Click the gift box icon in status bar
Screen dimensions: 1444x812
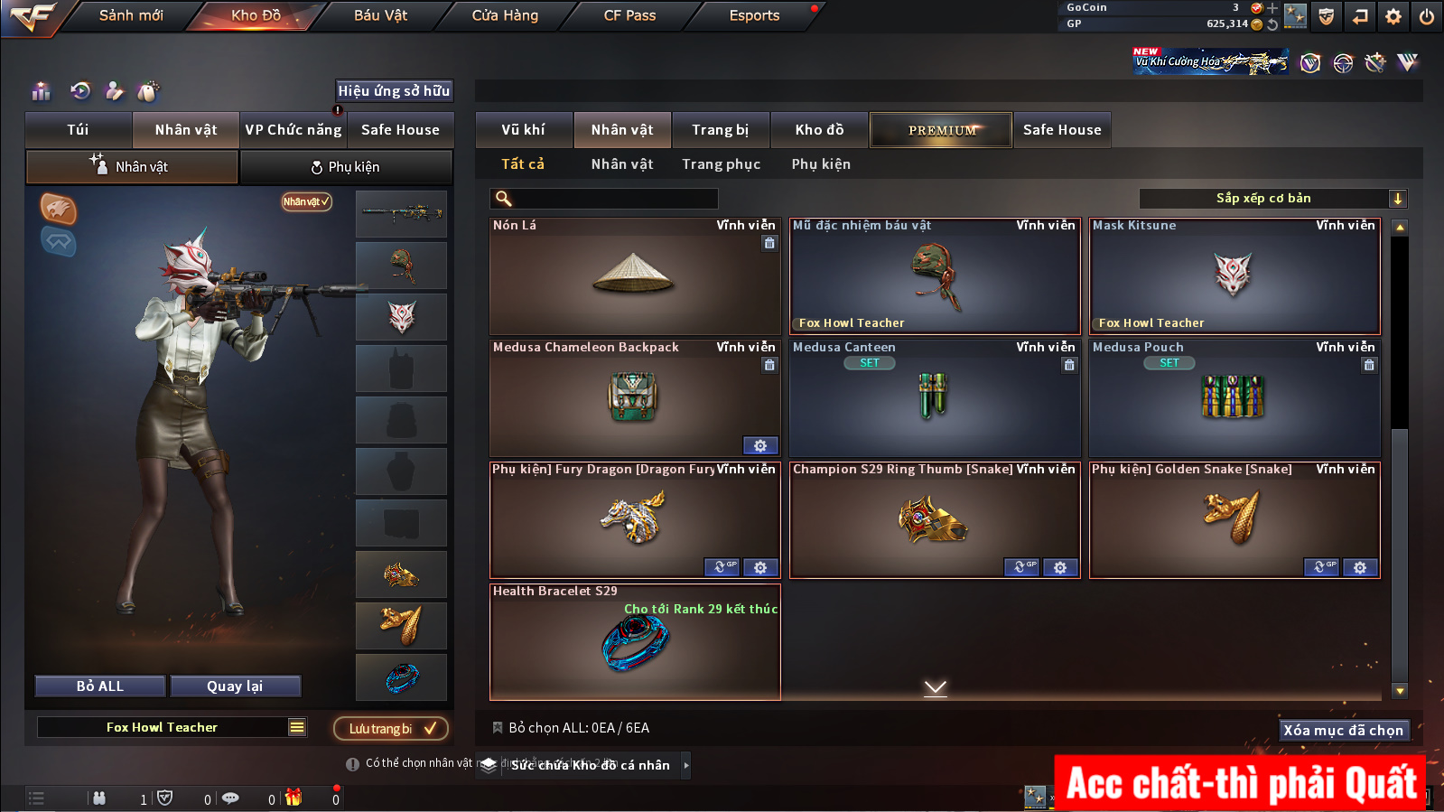293,798
